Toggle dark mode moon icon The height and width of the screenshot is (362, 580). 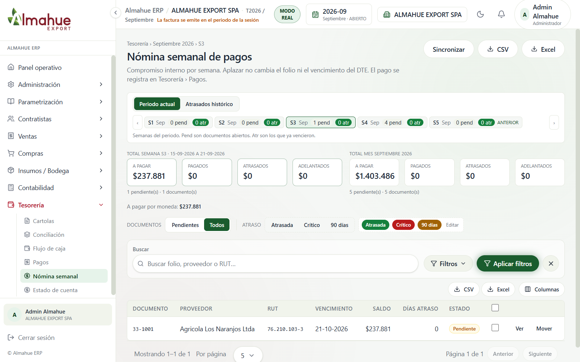click(x=480, y=14)
